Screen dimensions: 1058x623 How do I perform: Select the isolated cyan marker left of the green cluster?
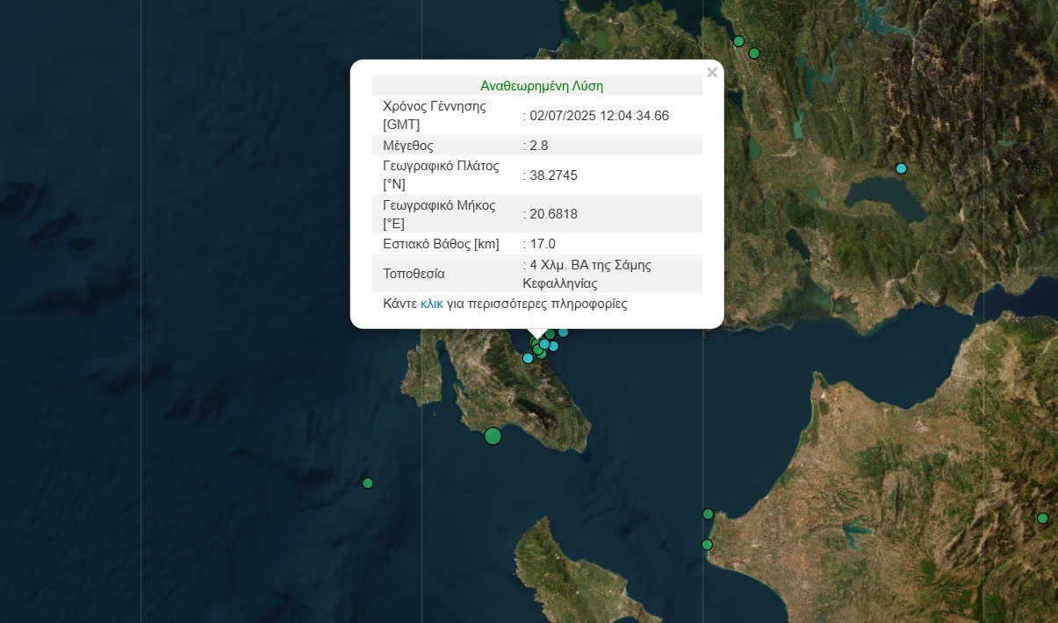click(x=528, y=358)
